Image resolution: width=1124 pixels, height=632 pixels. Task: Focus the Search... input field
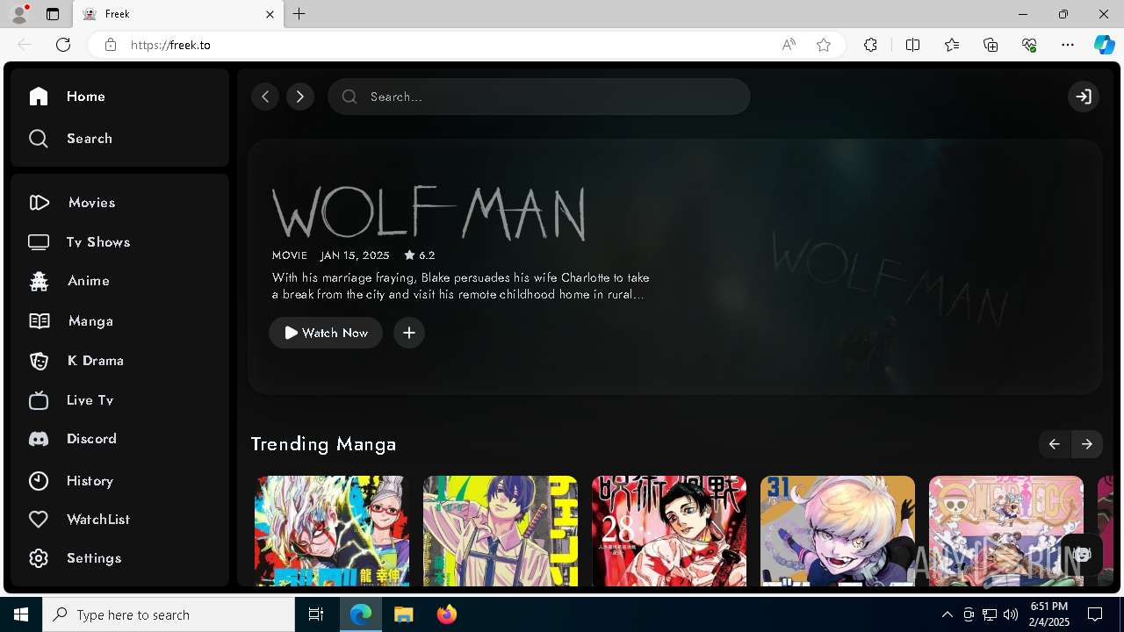click(x=539, y=97)
